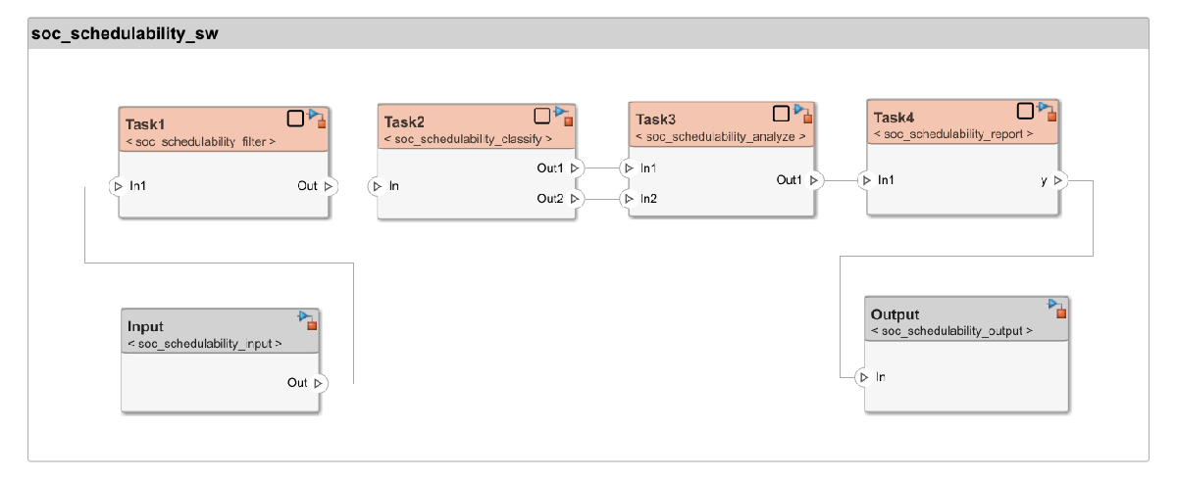Click the square task icon on Task2
This screenshot has height=479, width=1177.
pos(542,116)
